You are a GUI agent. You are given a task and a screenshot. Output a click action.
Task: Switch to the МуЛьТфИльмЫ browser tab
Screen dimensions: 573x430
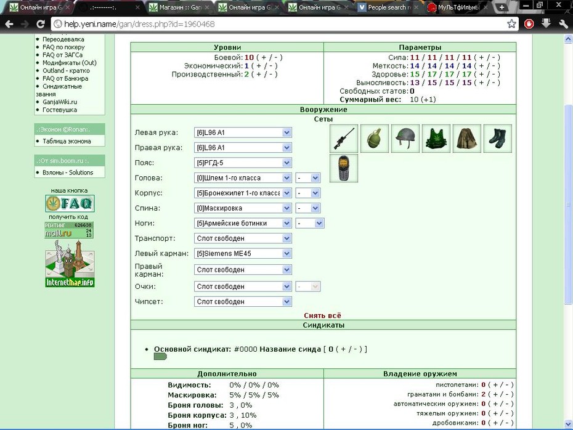pyautogui.click(x=458, y=7)
